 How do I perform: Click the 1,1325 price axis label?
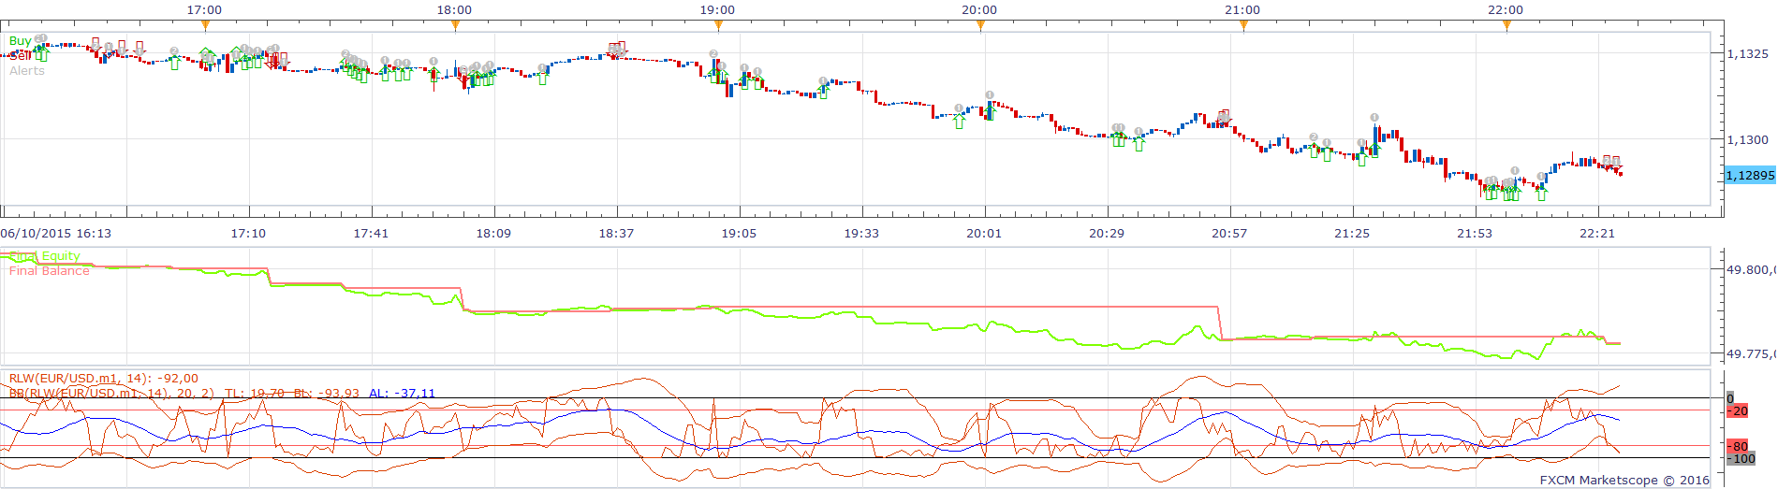tap(1748, 54)
